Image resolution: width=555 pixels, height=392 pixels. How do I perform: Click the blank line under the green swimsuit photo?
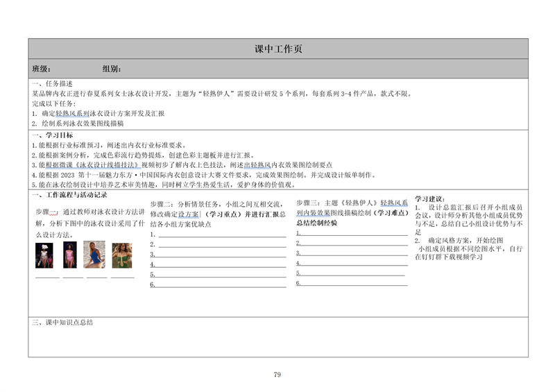123,278
